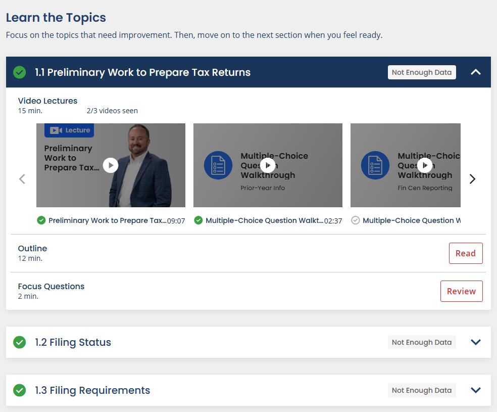
Task: Click the Lecture camera badge icon
Action: [56, 130]
